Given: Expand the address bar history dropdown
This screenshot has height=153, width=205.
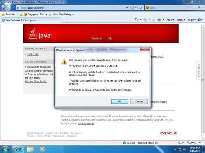Looking at the screenshot, I should pyautogui.click(x=127, y=8).
